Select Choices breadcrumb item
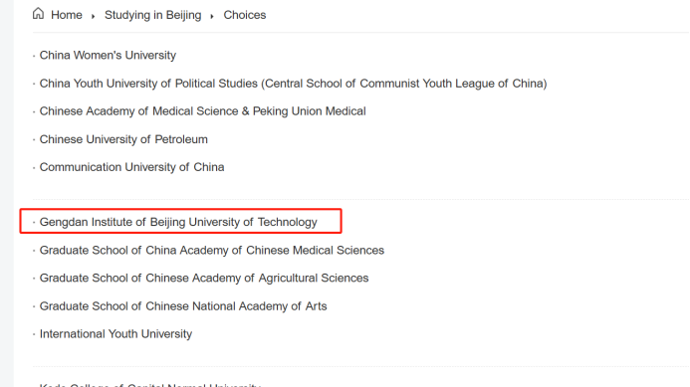690x387 pixels. [245, 15]
